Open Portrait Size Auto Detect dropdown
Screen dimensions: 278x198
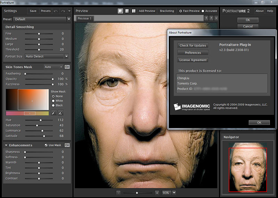tap(66, 56)
